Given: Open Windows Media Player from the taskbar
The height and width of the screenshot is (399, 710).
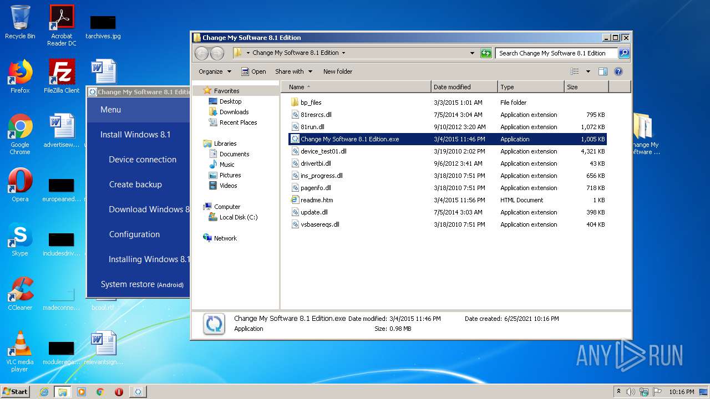Looking at the screenshot, I should pos(82,392).
